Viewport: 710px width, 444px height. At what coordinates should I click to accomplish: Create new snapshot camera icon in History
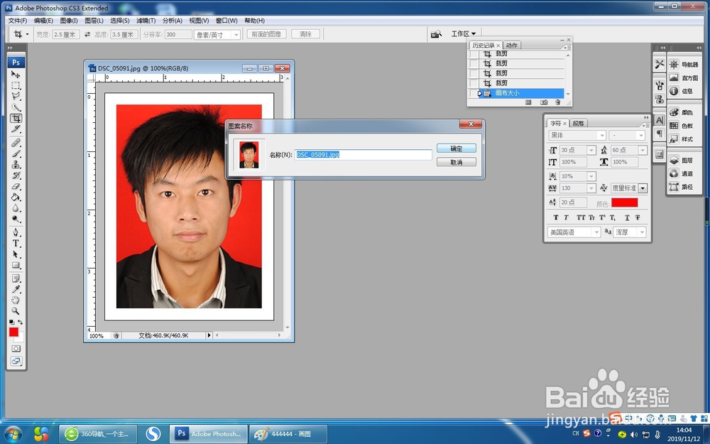[x=544, y=102]
